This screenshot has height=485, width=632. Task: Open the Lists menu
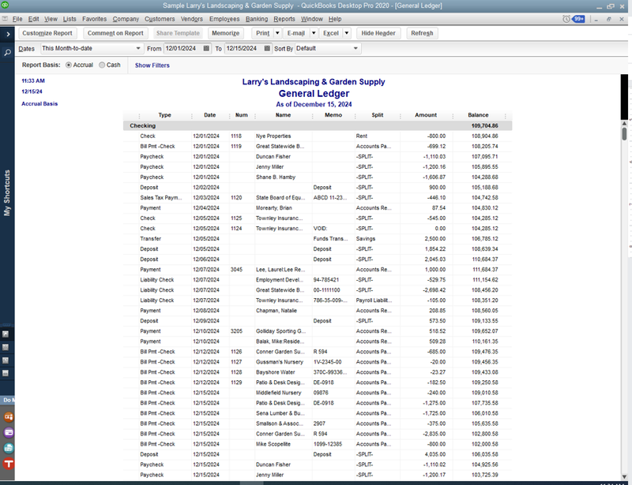coord(70,19)
